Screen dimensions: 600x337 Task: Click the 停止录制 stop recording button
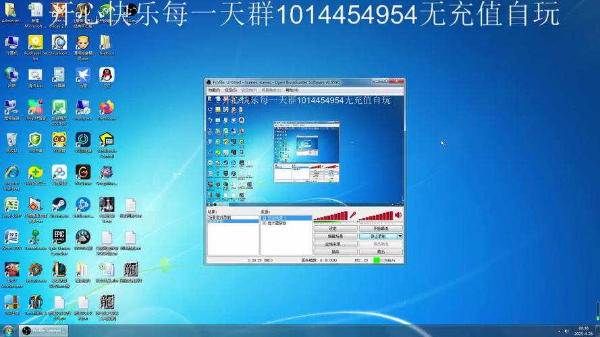[377, 237]
